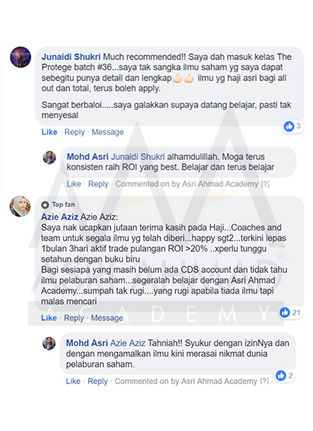Click the like reaction icon showing 2

(x=280, y=376)
